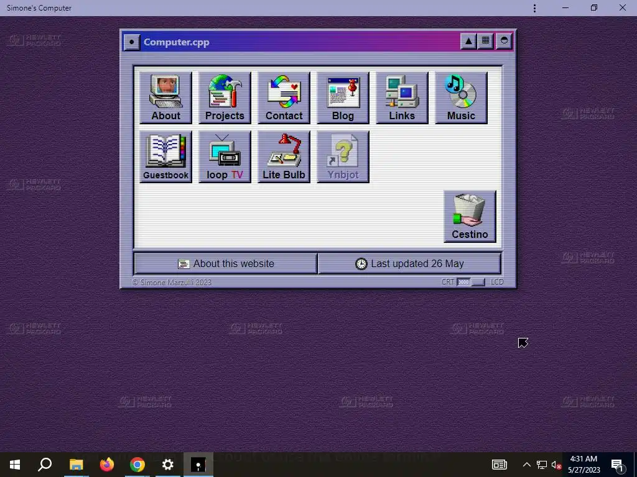
Task: Click the grid button in Computer.cpp titlebar
Action: pyautogui.click(x=485, y=41)
